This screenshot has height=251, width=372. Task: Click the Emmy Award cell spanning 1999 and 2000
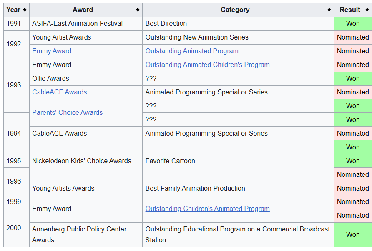tap(86, 209)
